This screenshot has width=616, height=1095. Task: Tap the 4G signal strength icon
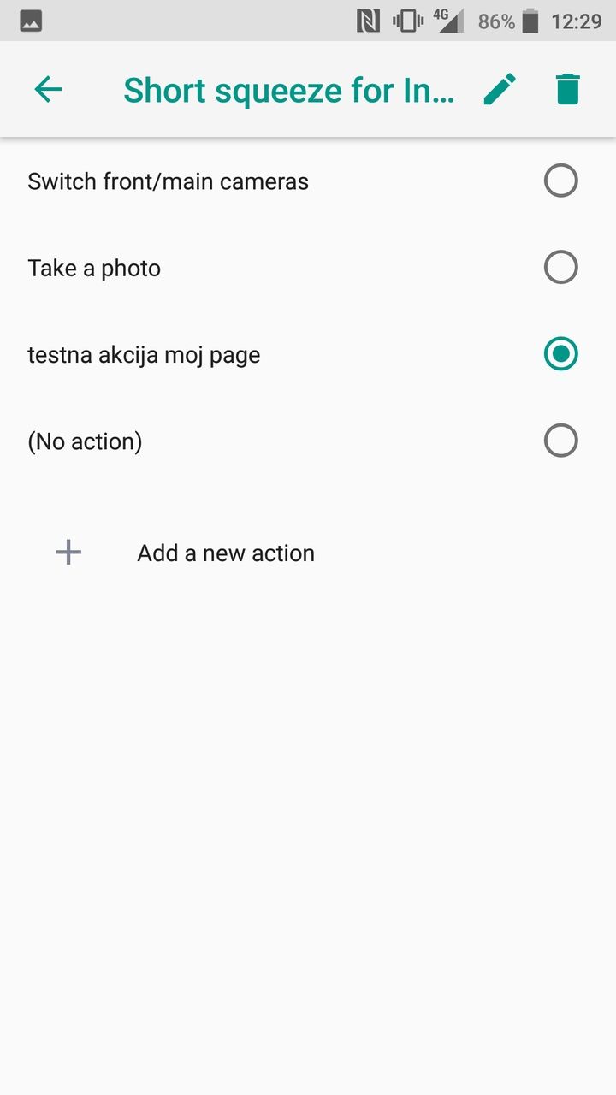pyautogui.click(x=447, y=21)
